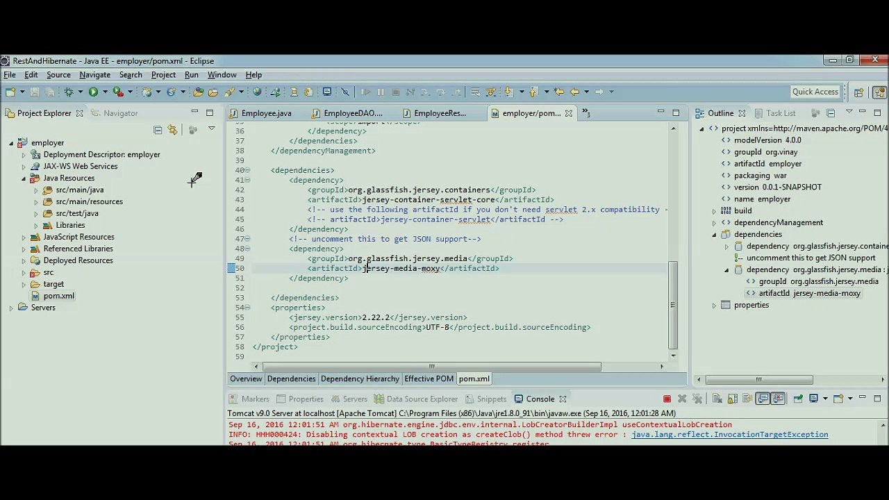This screenshot has height=500, width=889.
Task: Open the Project menu
Action: point(163,75)
